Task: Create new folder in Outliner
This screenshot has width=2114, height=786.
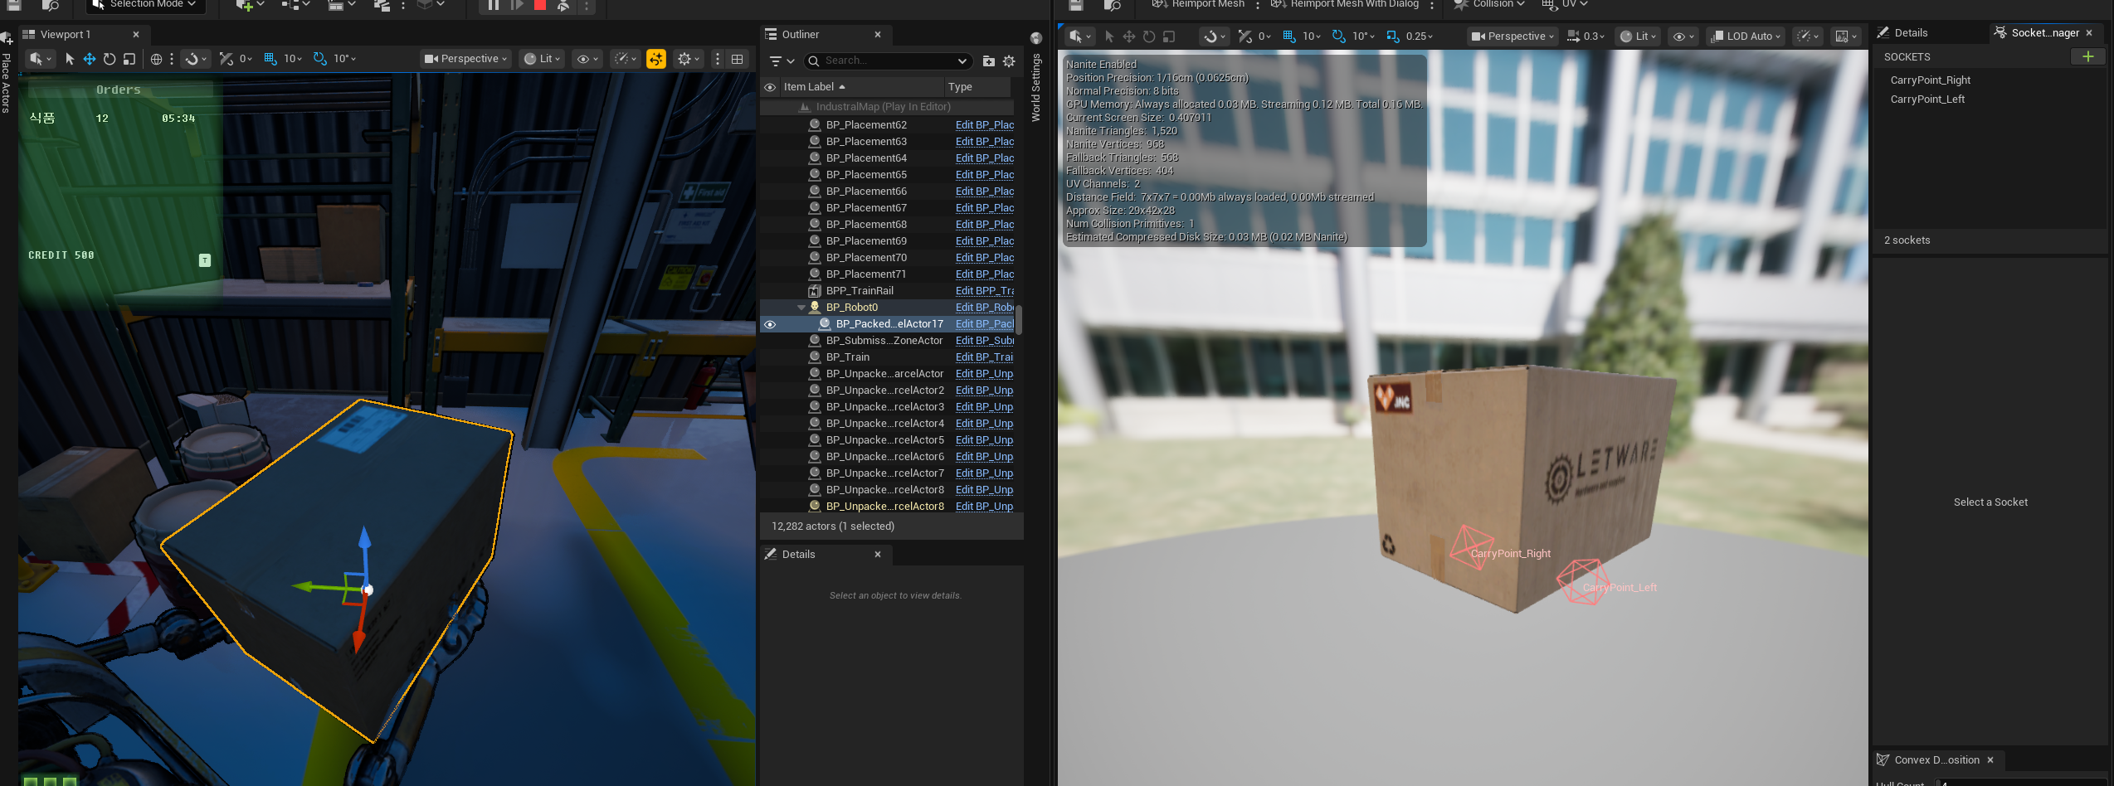Action: (988, 61)
